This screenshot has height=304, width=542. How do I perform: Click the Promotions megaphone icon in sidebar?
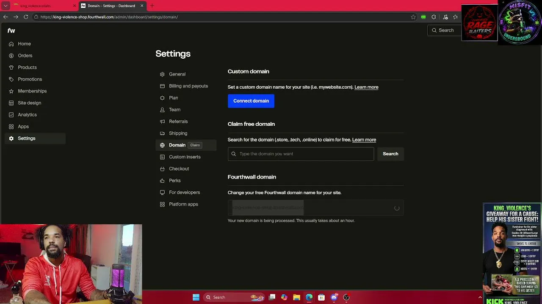coord(11,79)
